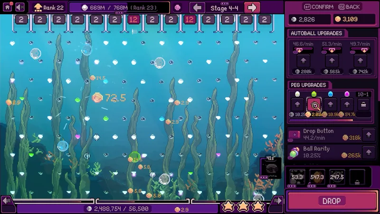Inspect the green peg upgrade

(x=314, y=105)
